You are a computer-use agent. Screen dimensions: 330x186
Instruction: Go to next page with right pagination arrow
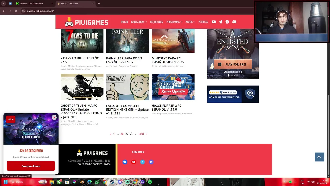tap(146, 134)
